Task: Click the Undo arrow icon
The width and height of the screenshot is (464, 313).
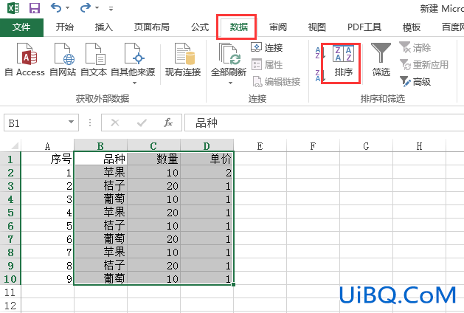Action: [x=55, y=7]
